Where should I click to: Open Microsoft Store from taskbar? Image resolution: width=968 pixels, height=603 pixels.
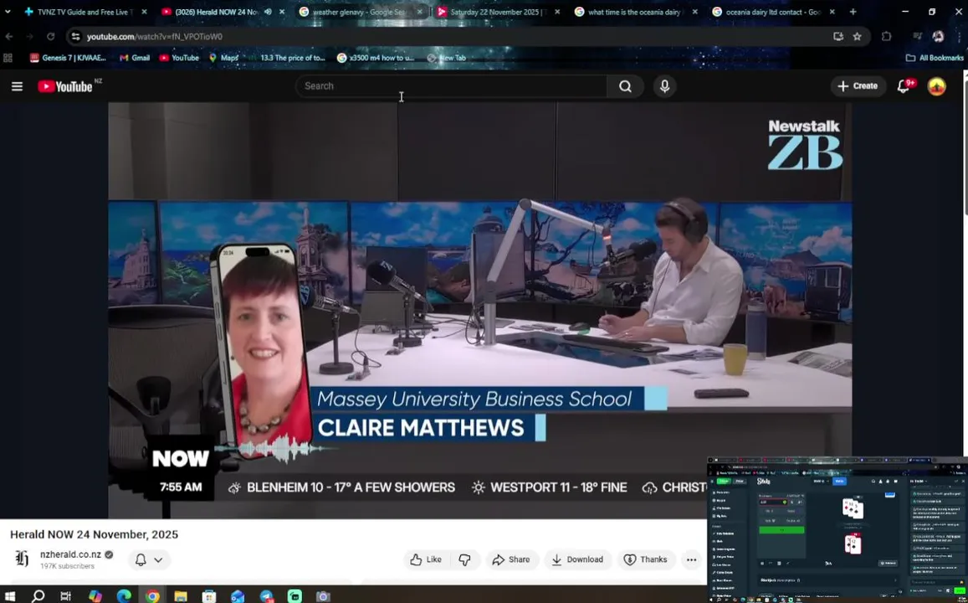pos(209,596)
